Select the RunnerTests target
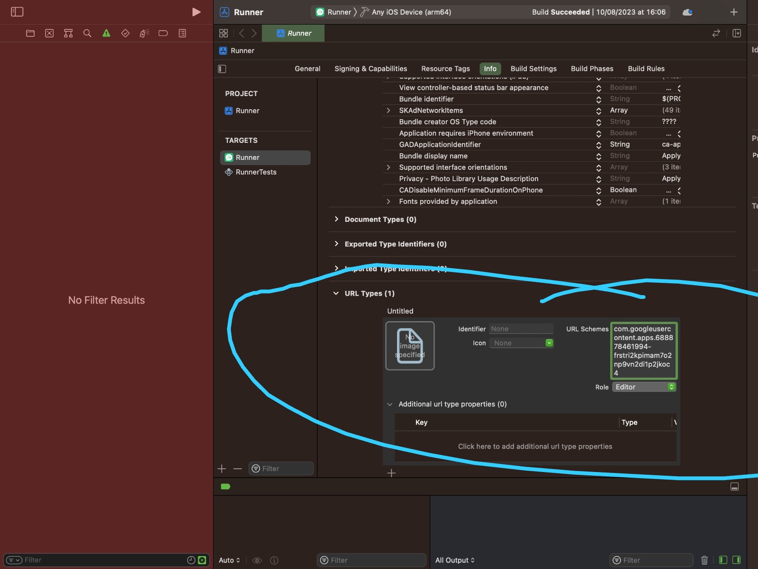The height and width of the screenshot is (569, 758). tap(256, 172)
